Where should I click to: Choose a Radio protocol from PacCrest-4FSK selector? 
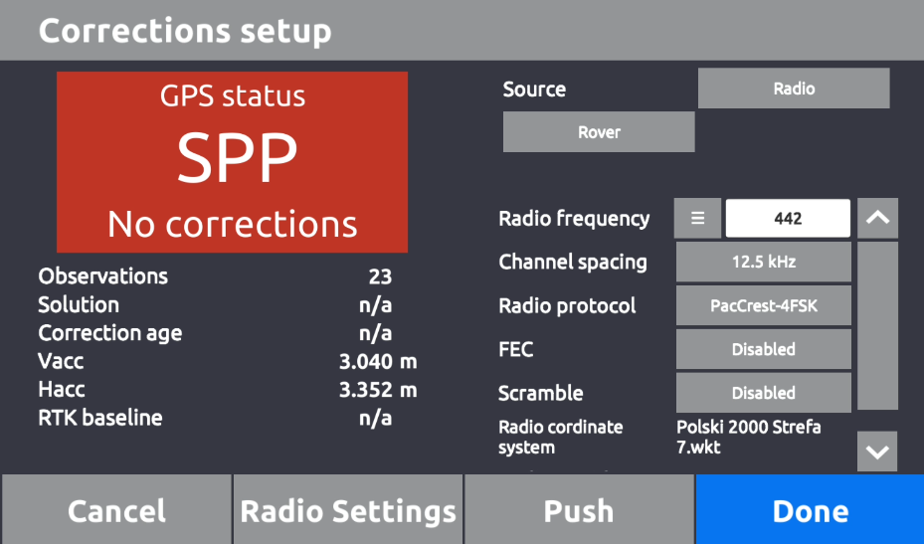coord(763,306)
